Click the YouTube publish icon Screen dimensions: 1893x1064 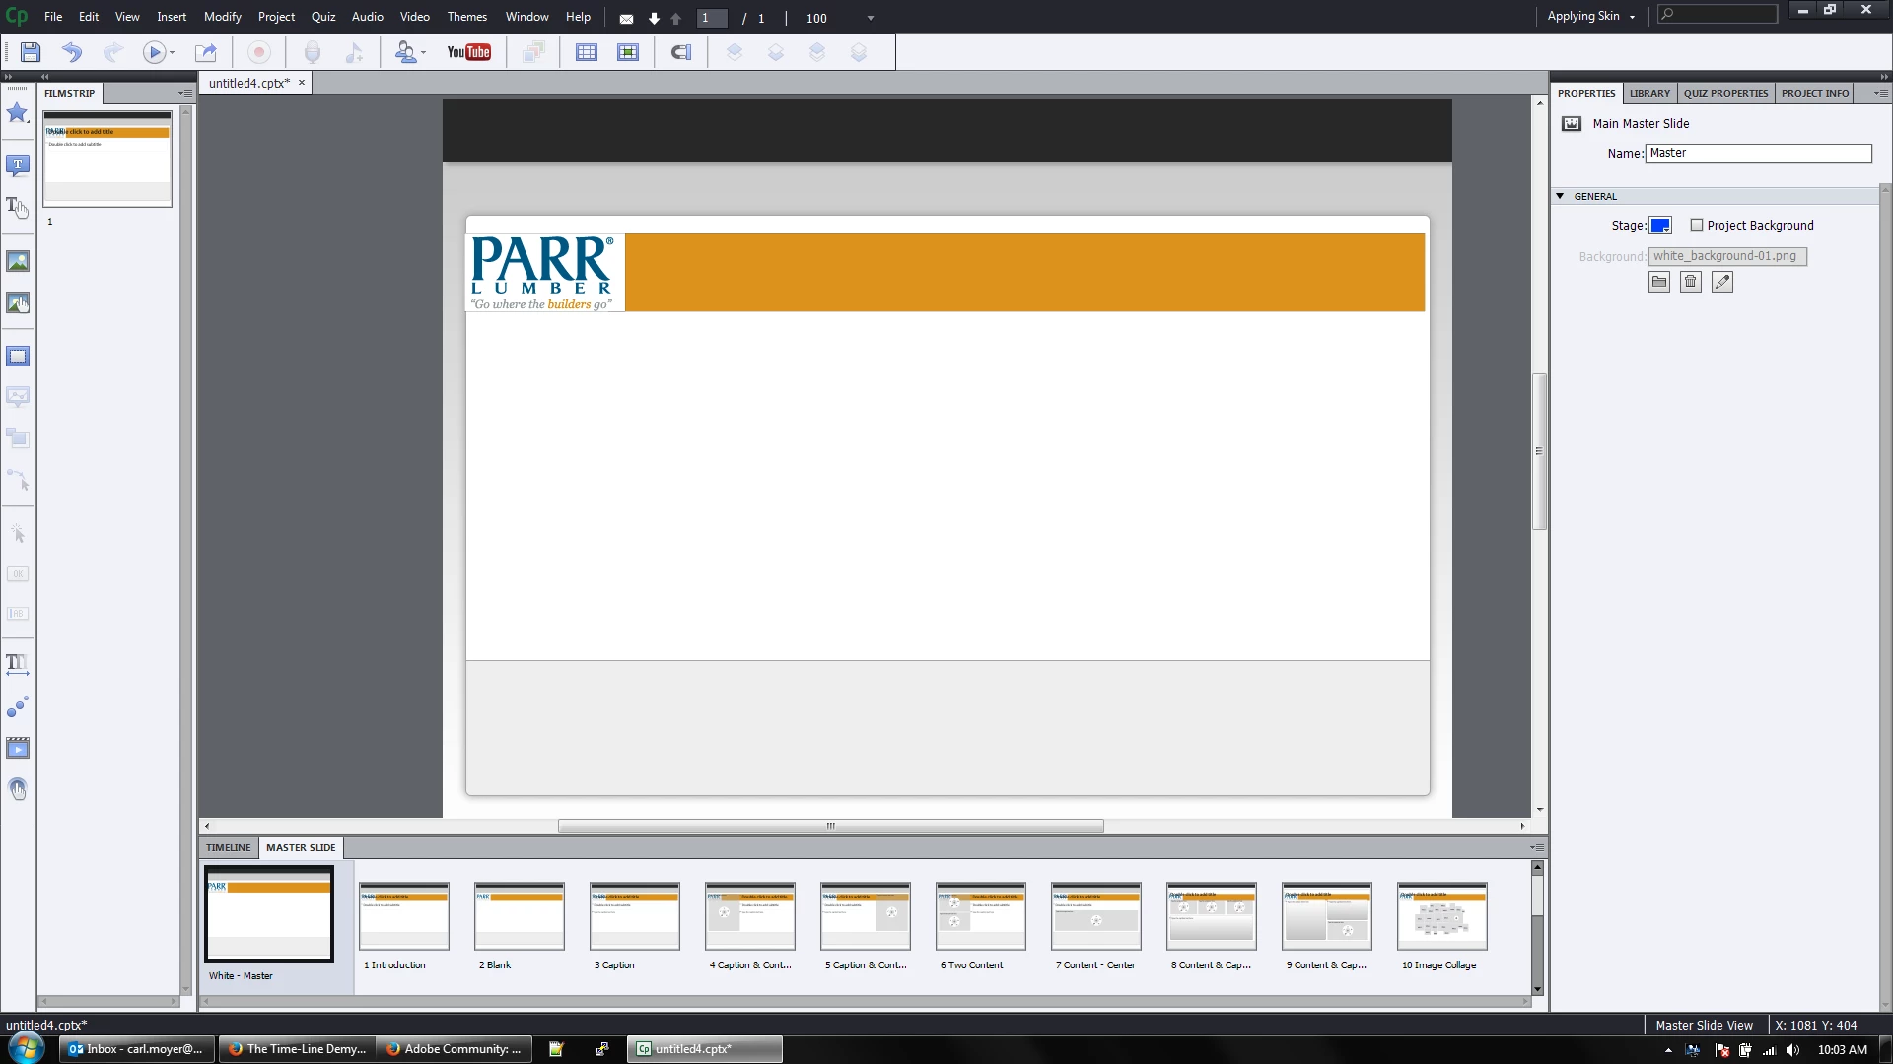(468, 53)
